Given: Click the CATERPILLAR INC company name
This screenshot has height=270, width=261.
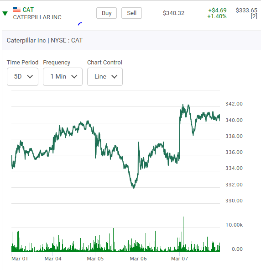Looking at the screenshot, I should click(x=37, y=17).
